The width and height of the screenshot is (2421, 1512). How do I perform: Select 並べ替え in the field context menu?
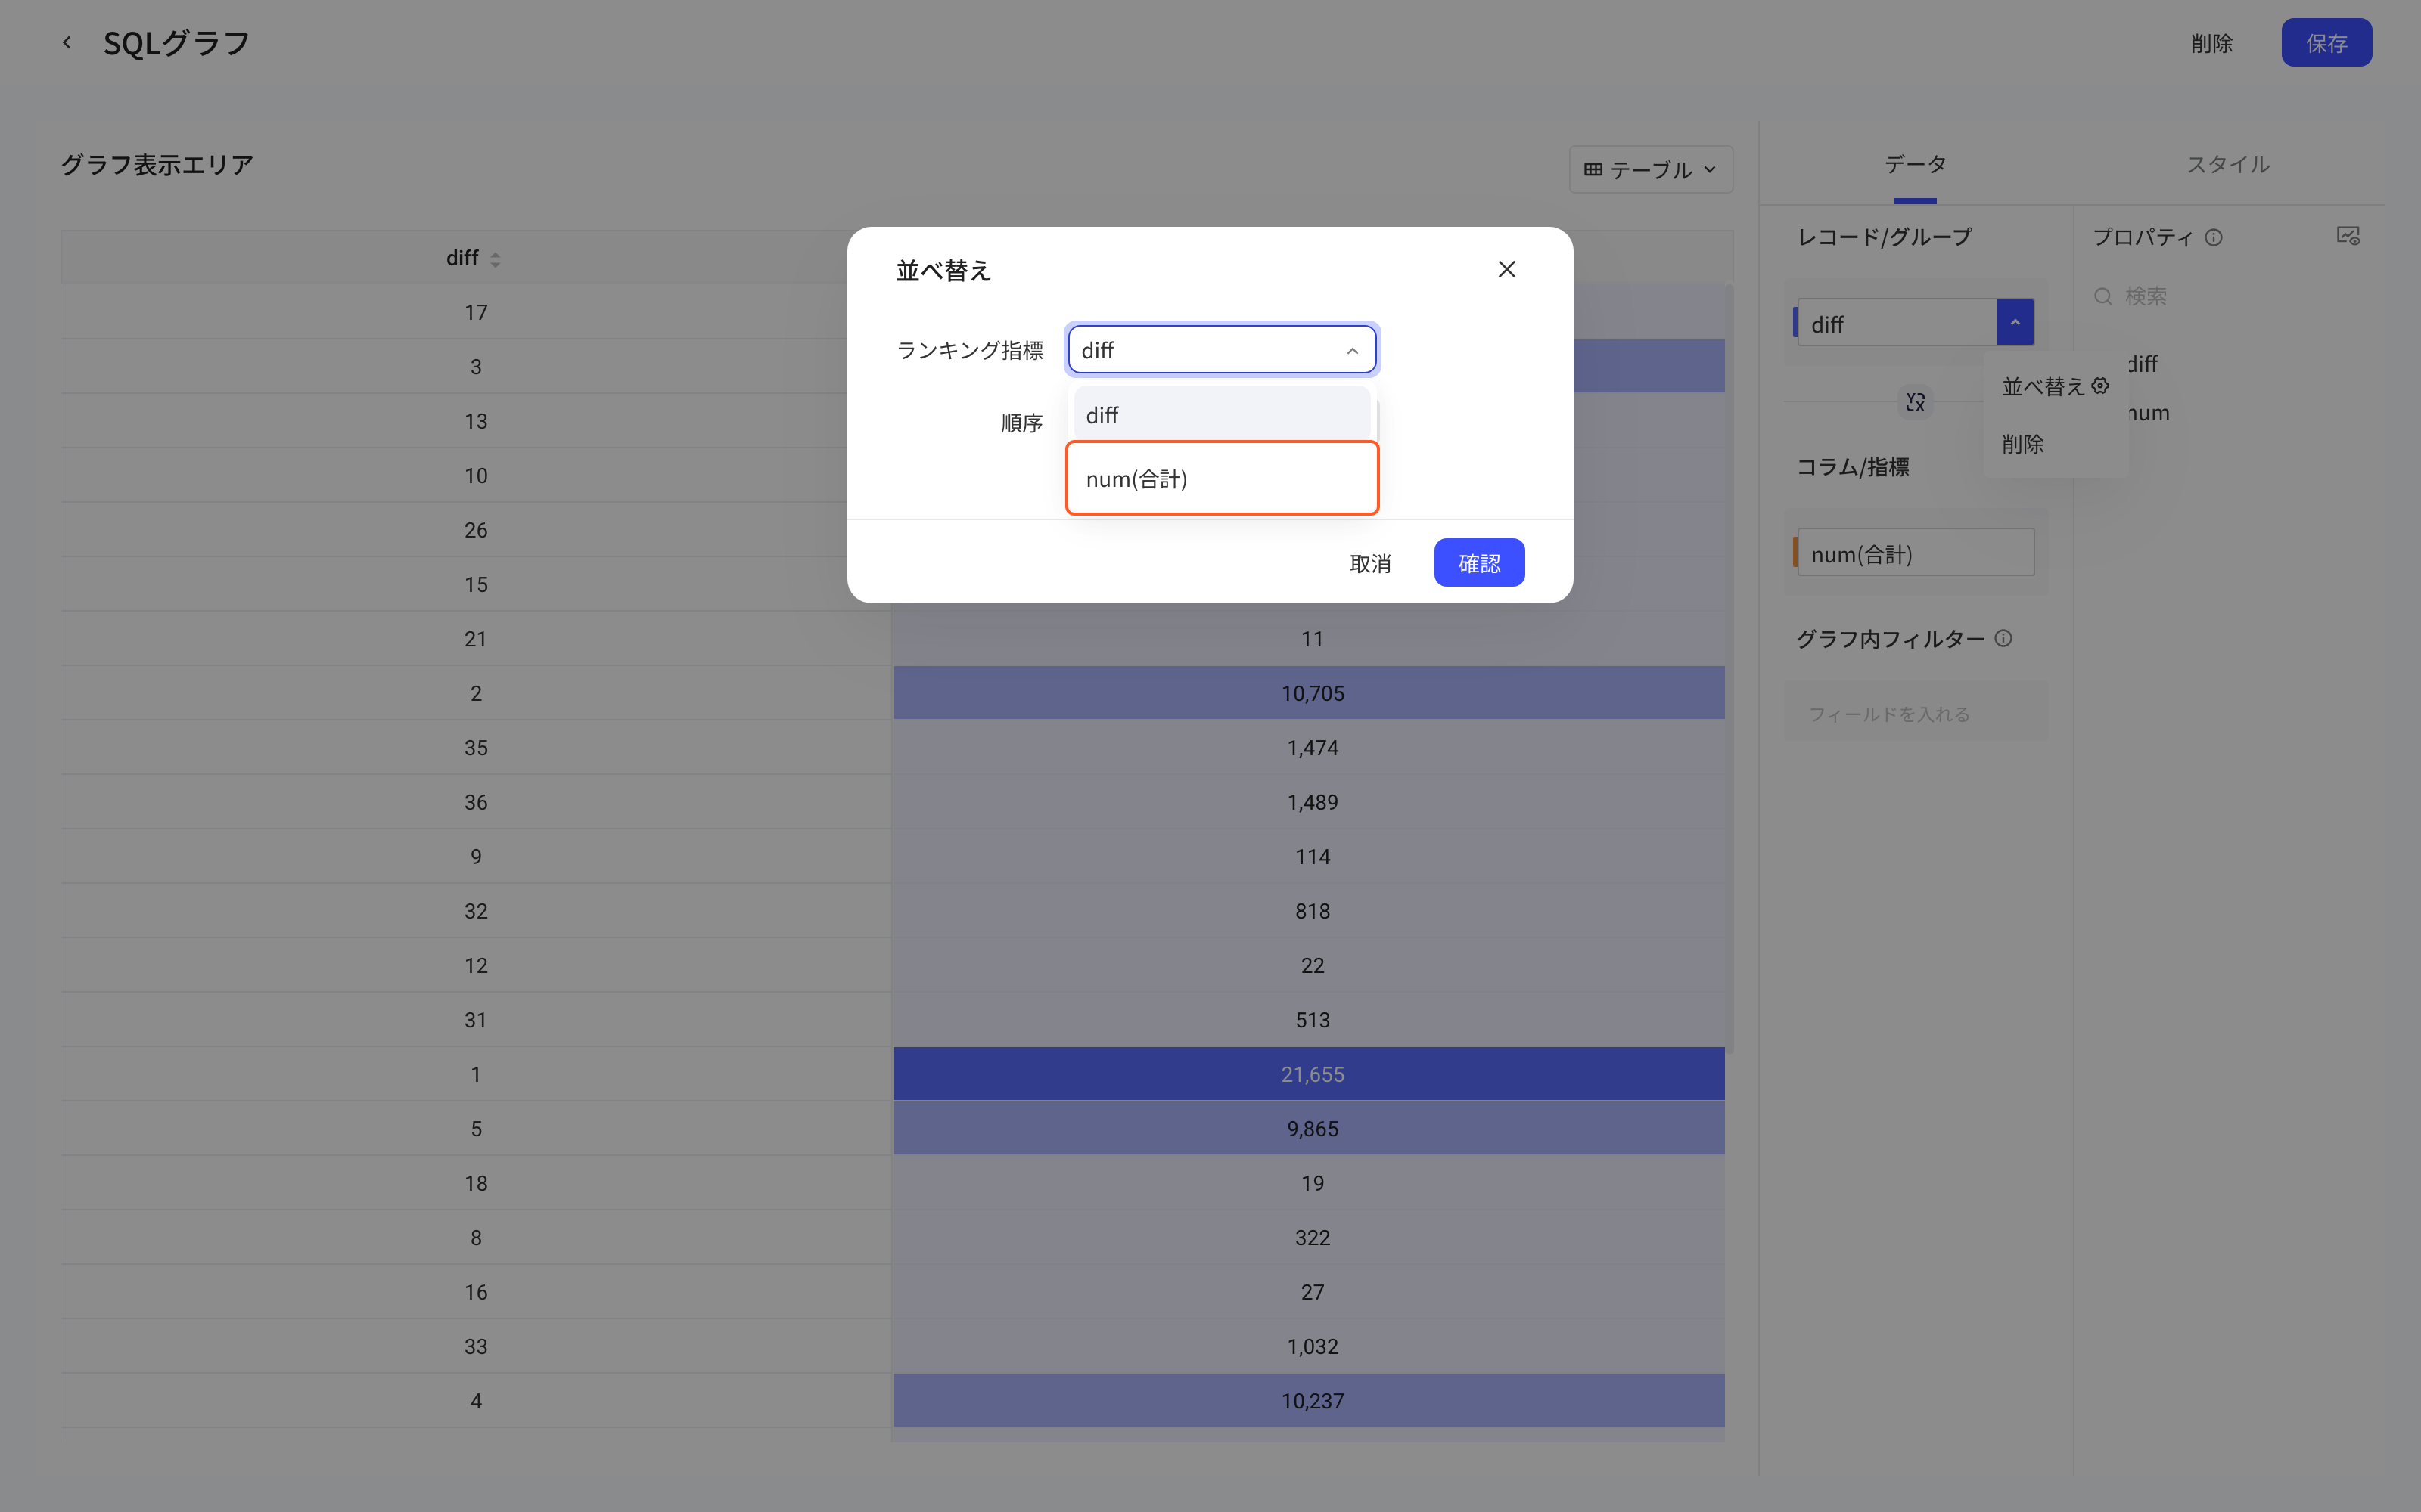[2054, 387]
